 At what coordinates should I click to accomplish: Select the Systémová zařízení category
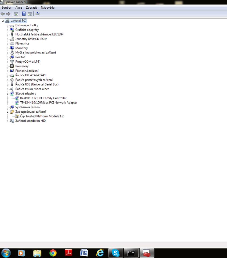[28, 107]
